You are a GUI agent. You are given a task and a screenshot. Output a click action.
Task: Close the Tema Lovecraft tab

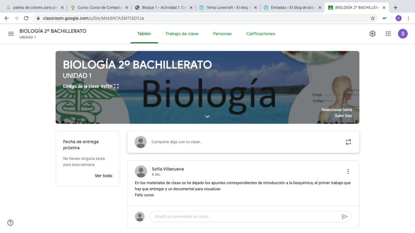[256, 8]
